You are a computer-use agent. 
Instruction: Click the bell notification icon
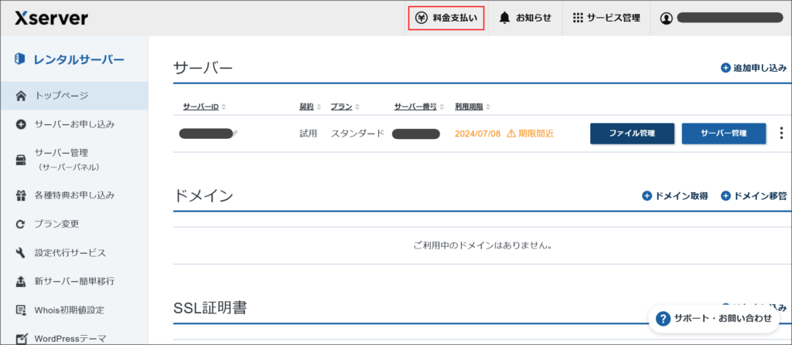tap(504, 19)
